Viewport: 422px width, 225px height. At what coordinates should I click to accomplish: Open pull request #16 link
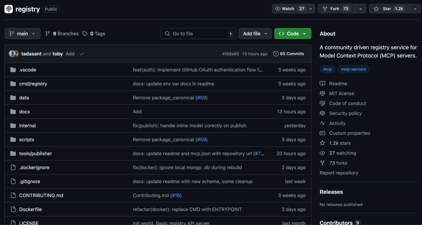[x=176, y=195]
